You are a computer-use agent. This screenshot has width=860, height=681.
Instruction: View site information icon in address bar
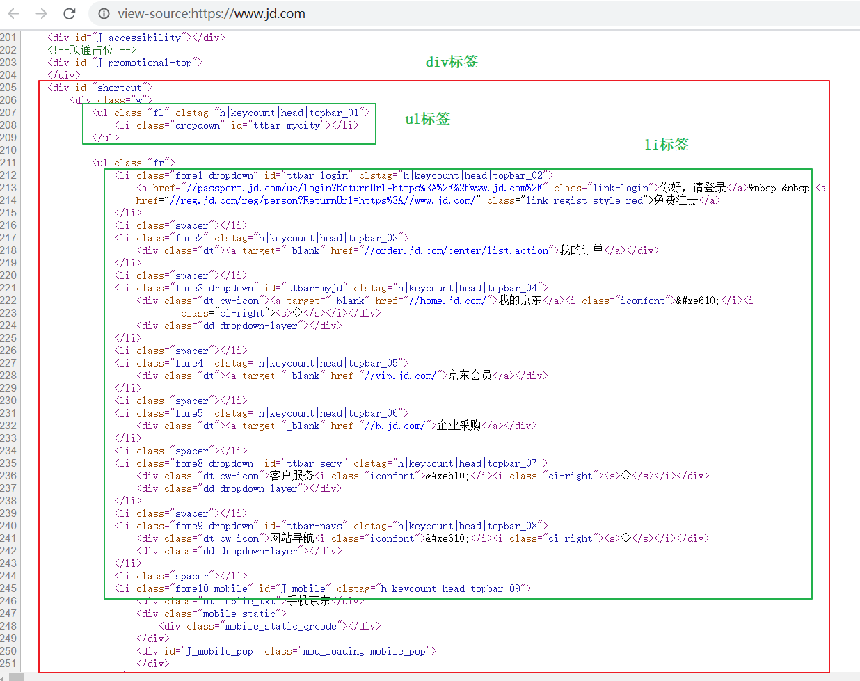[x=104, y=13]
